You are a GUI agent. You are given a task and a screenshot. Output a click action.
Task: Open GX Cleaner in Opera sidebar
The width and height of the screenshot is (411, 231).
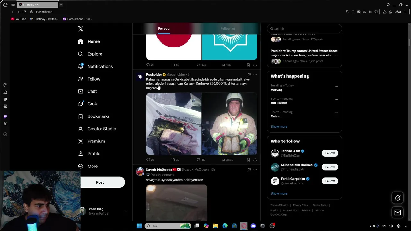pyautogui.click(x=5, y=92)
